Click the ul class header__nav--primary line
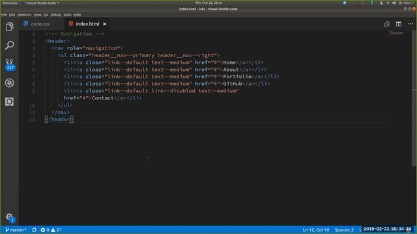417x234 pixels. click(139, 55)
